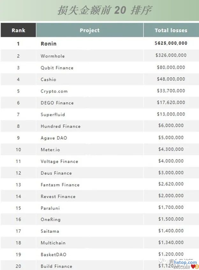Open the Wormhole project entry
This screenshot has width=199, height=270.
53,56
